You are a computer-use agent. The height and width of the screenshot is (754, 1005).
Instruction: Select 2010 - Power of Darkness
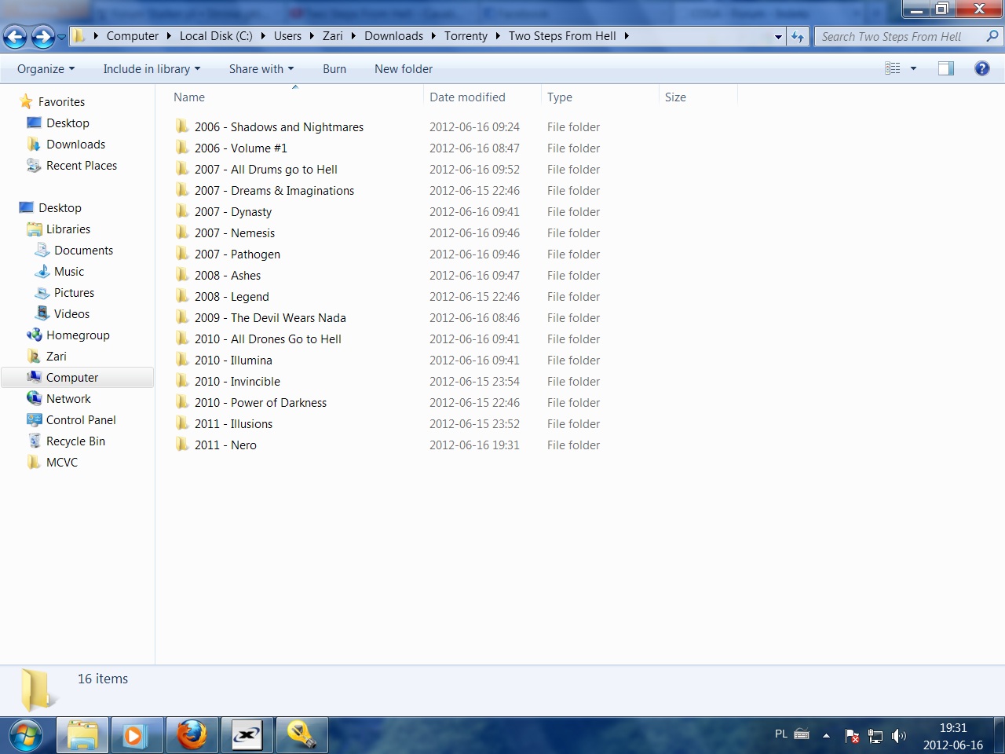click(261, 403)
